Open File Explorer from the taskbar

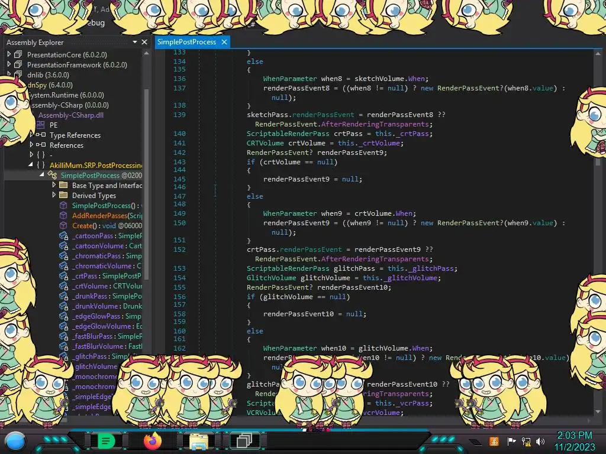tap(199, 441)
